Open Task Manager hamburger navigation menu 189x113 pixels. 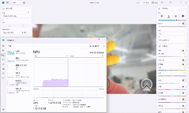(3, 46)
